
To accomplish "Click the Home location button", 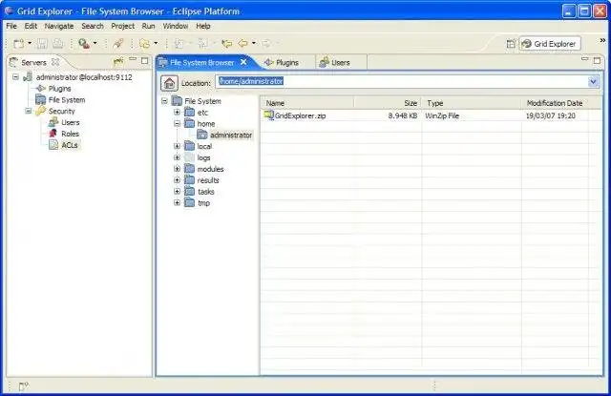I will coord(169,83).
